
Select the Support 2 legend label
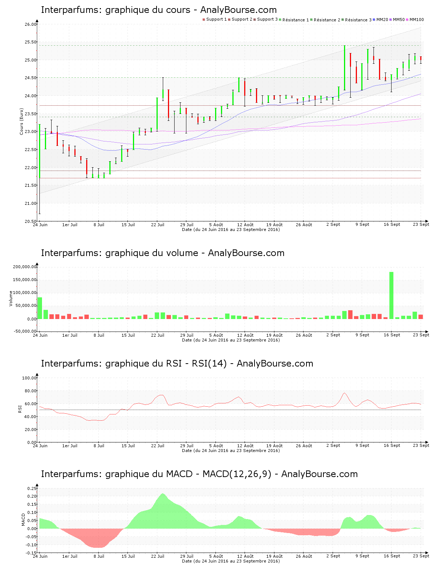point(242,20)
